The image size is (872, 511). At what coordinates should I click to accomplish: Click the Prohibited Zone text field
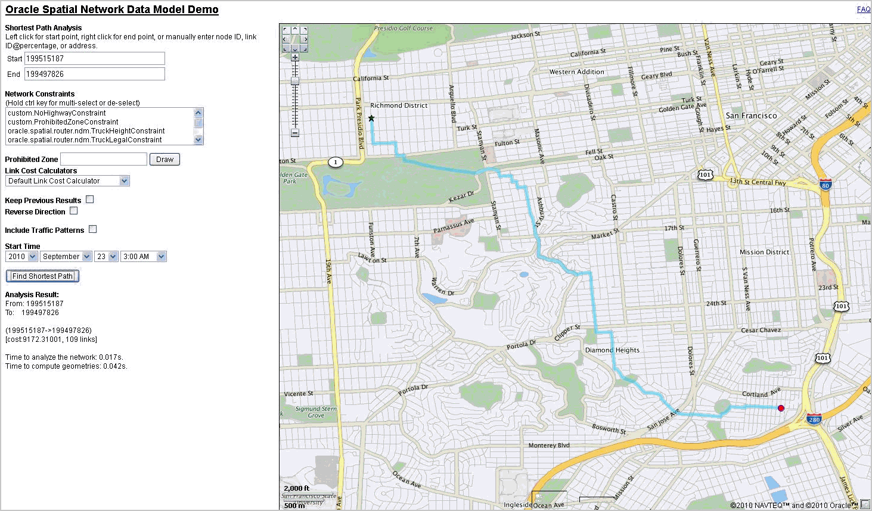(104, 159)
